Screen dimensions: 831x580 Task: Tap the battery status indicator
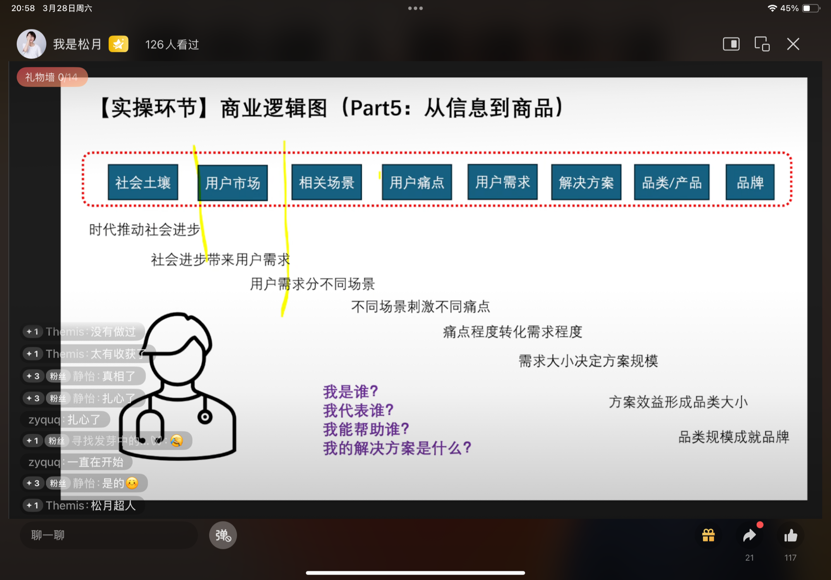(x=811, y=8)
